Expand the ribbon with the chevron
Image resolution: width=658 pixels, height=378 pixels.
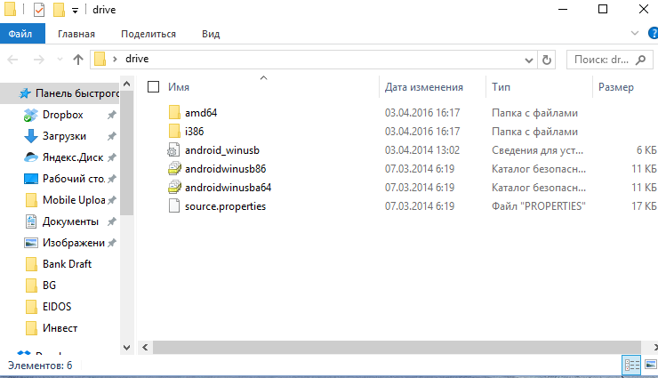pyautogui.click(x=635, y=33)
